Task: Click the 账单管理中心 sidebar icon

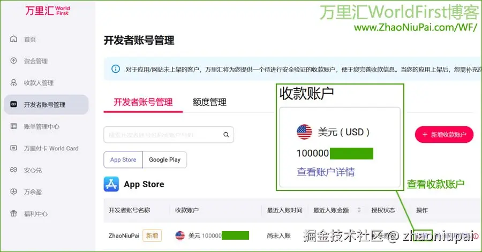Action: [x=13, y=126]
